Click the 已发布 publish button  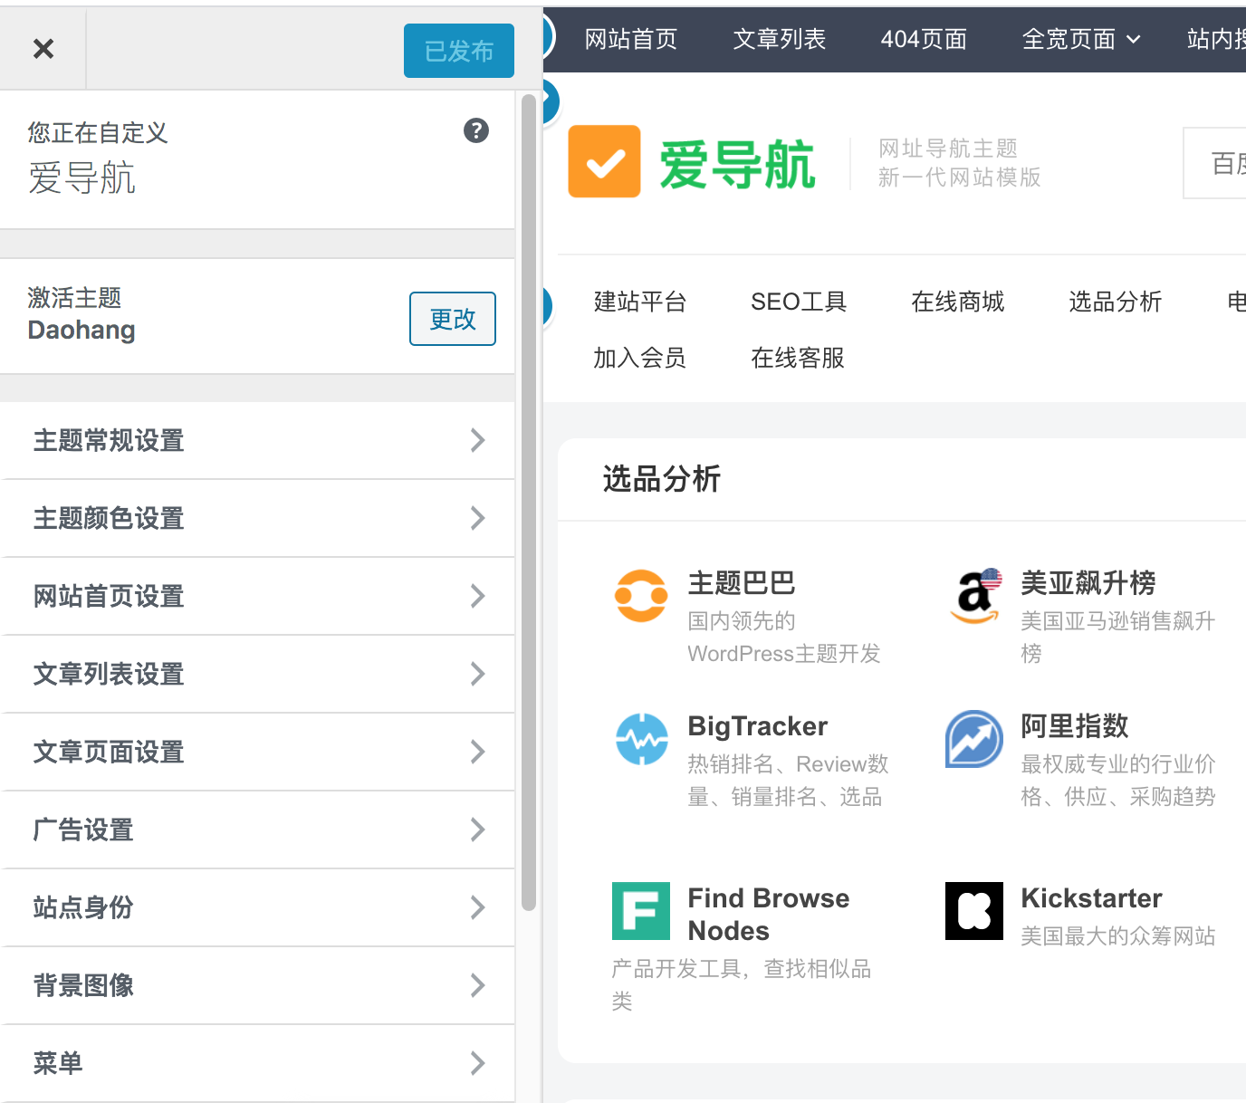[458, 51]
